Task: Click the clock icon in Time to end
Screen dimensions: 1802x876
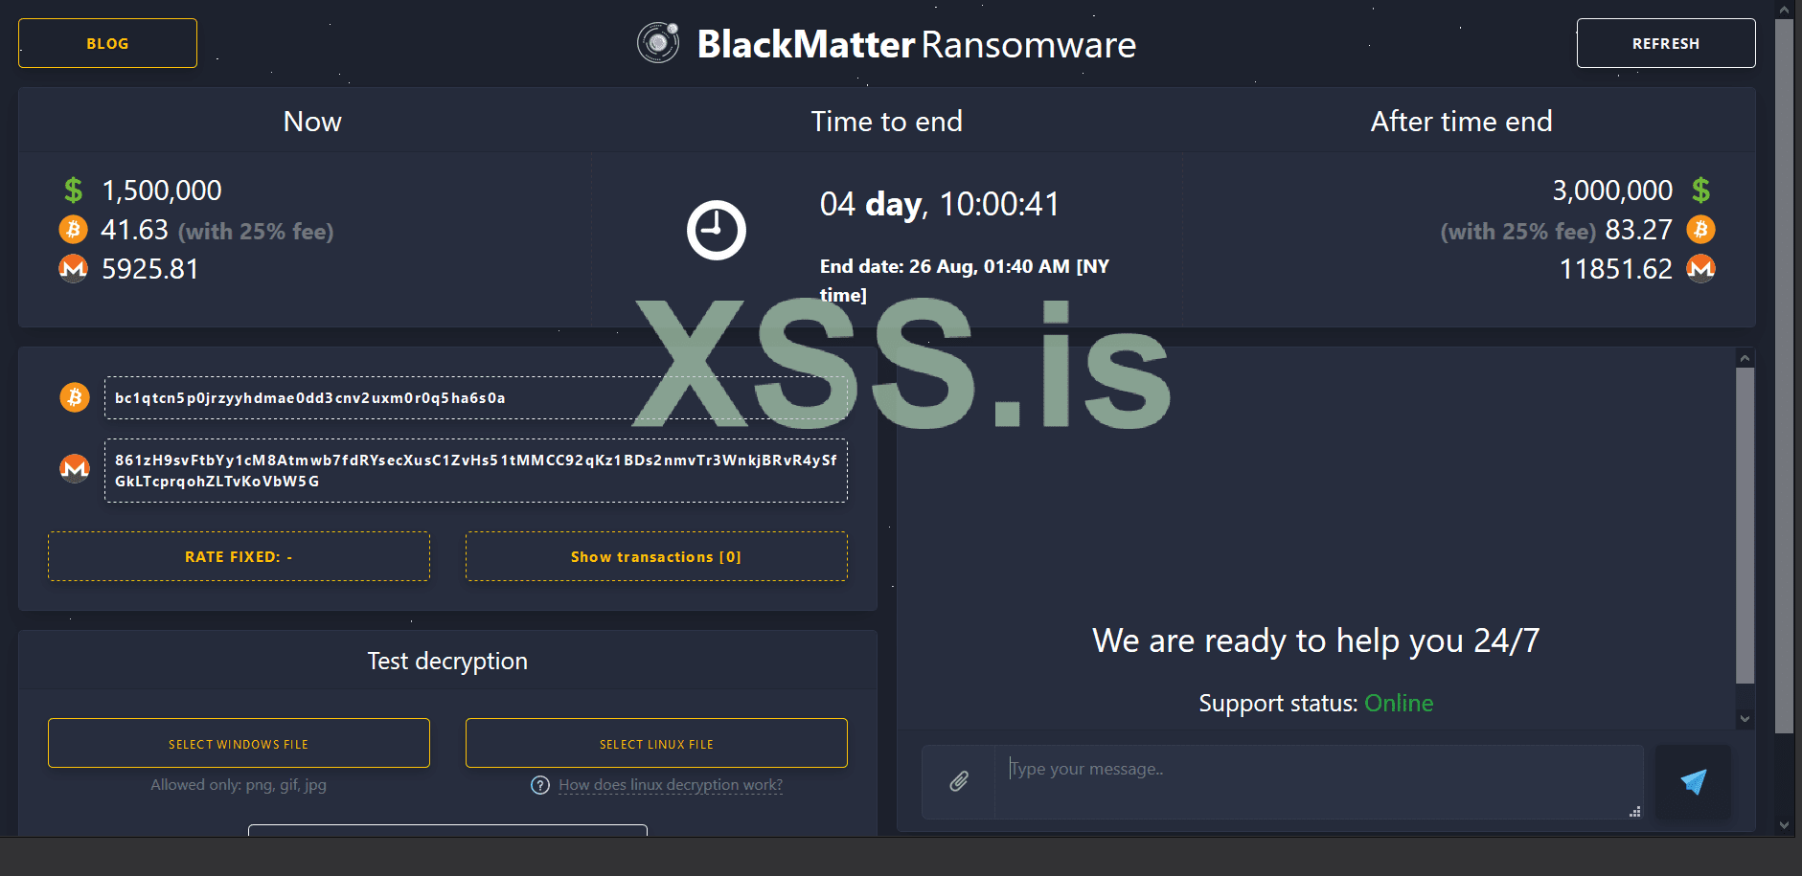Action: [717, 230]
